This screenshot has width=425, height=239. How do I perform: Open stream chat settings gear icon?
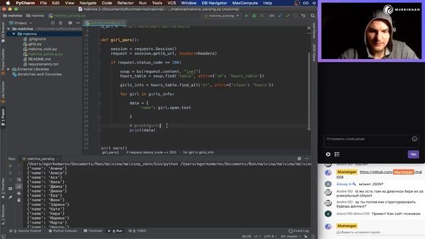pos(328,154)
